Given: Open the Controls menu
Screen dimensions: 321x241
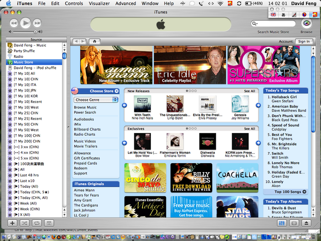Looking at the screenshot, I should [x=74, y=4].
